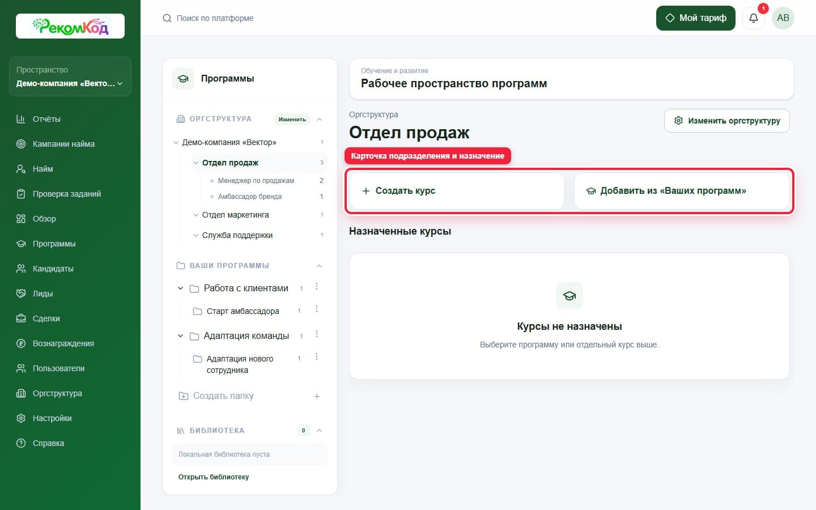The width and height of the screenshot is (816, 510).
Task: Click Изменить оргструктуру button
Action: click(727, 121)
